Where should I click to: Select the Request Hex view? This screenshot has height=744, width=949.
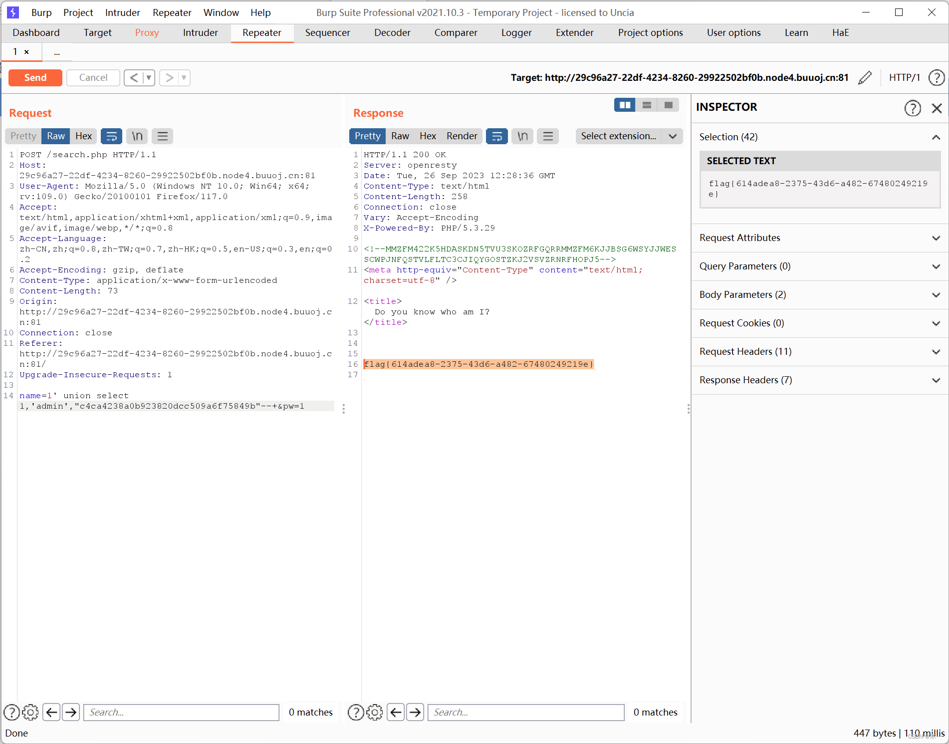click(x=83, y=136)
